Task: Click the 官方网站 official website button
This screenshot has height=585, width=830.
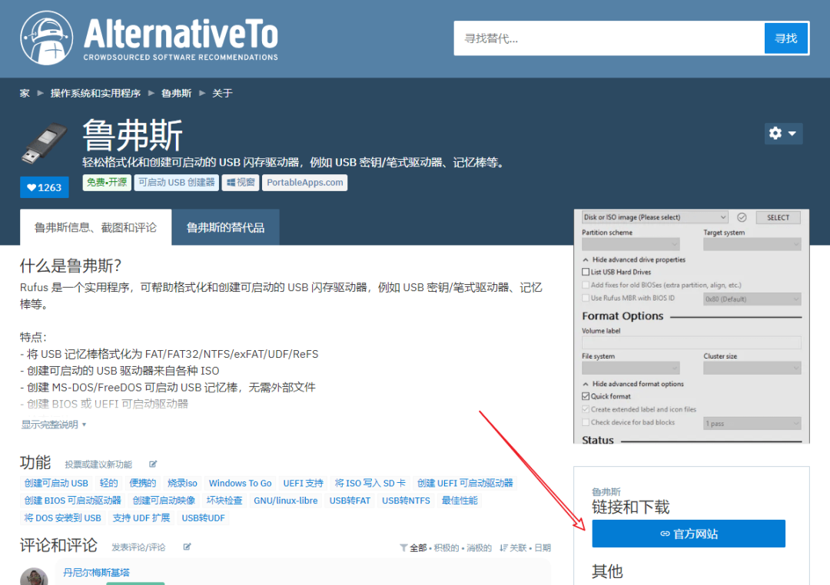Action: point(688,534)
